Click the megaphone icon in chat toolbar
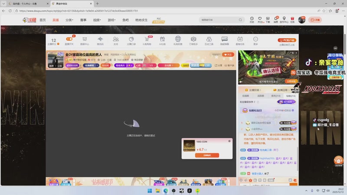 pyautogui.click(x=246, y=180)
